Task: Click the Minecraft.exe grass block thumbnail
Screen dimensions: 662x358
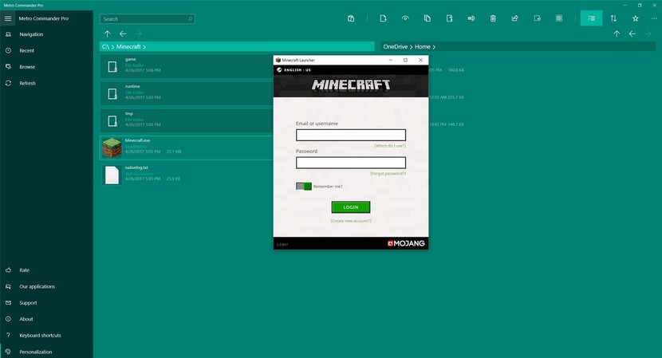Action: [x=112, y=148]
